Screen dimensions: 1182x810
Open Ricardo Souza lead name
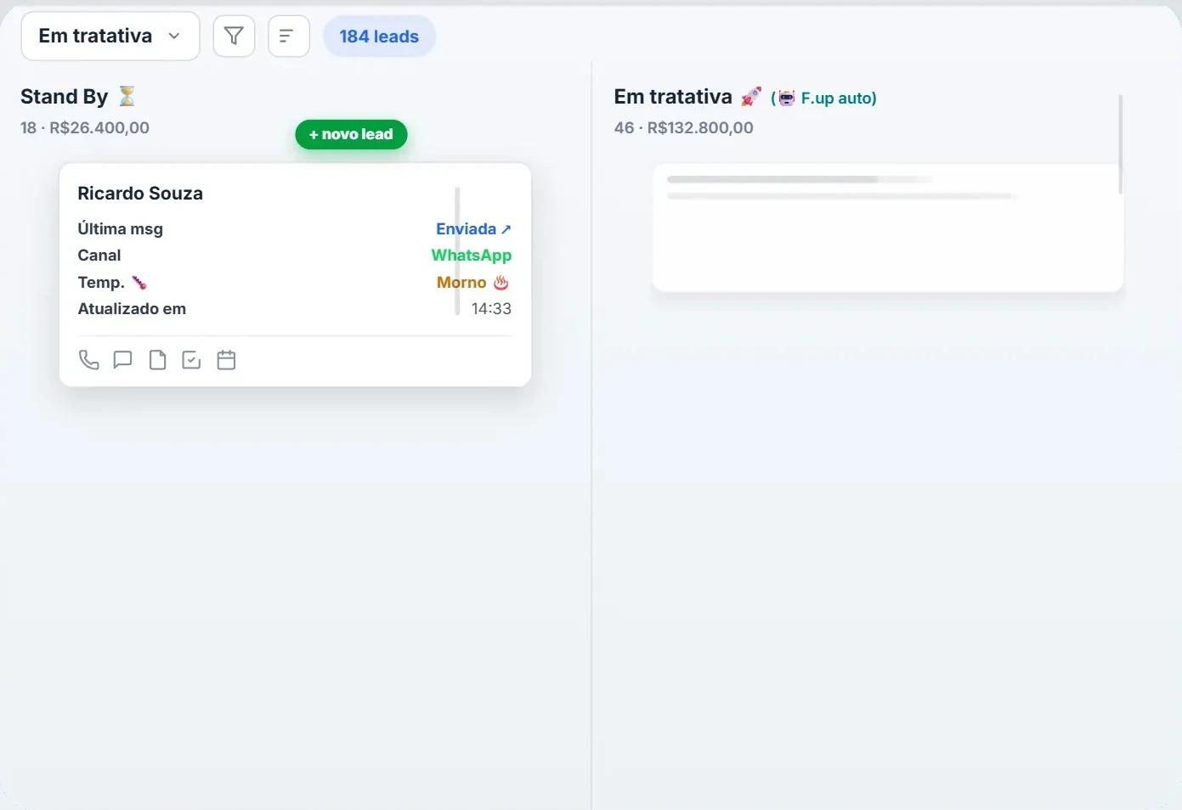[x=140, y=194]
